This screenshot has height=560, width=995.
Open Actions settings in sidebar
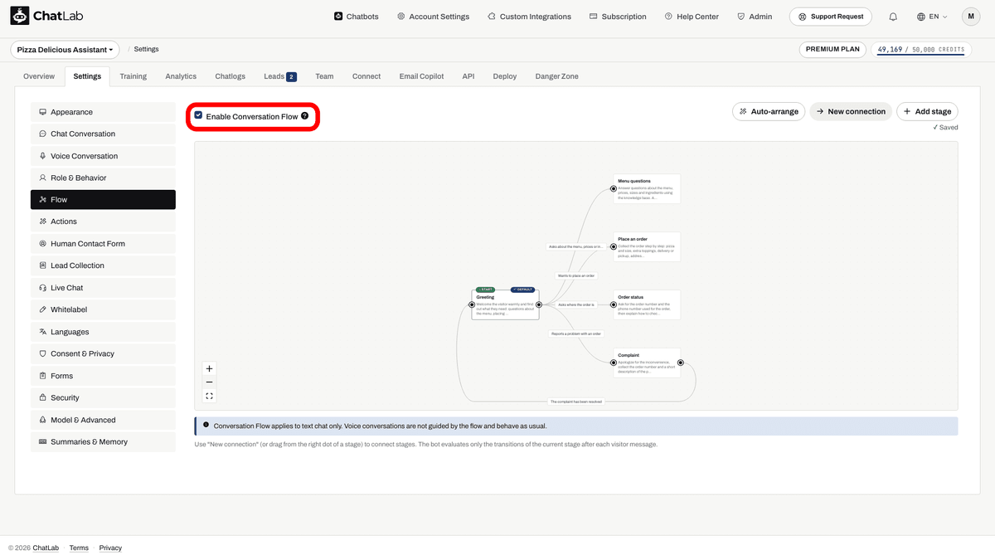pyautogui.click(x=103, y=222)
